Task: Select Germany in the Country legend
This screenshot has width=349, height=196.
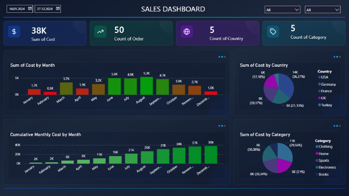Action: click(327, 84)
